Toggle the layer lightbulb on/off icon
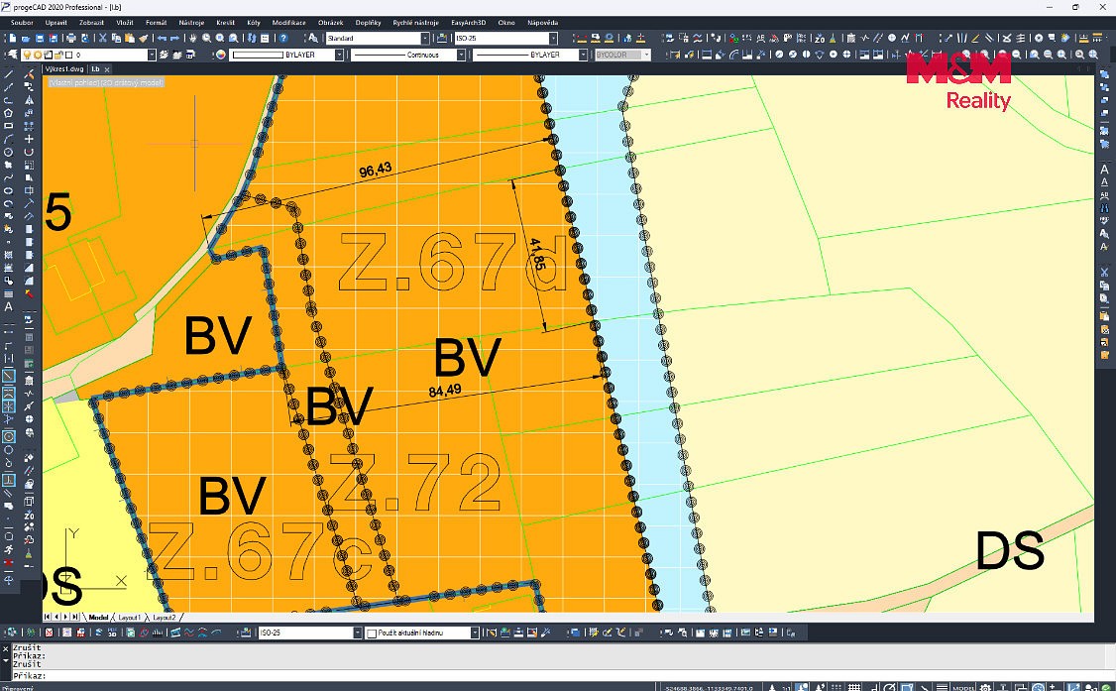The image size is (1116, 691). (27, 55)
